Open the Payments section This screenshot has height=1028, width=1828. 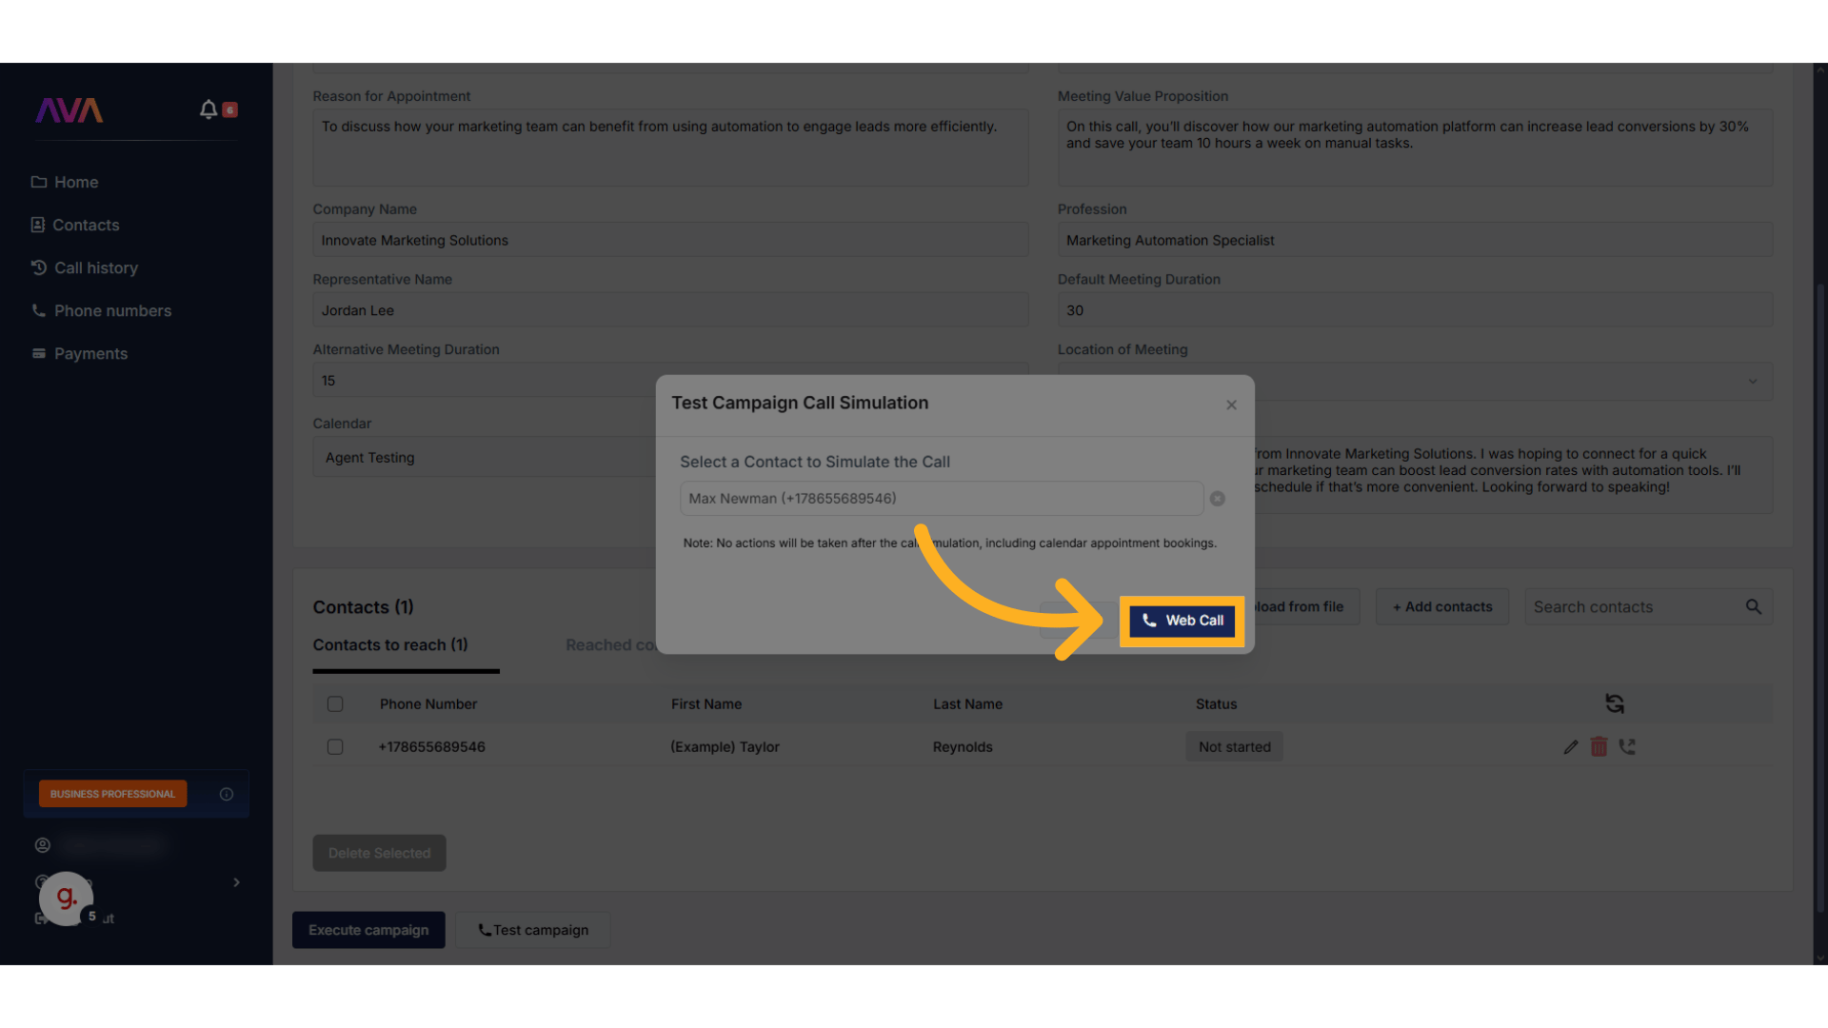point(79,353)
